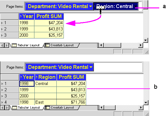Viewport: 167px width, 116px height.
Task: Click the previous-tab arrow icon in top window
Action: pos(2,45)
